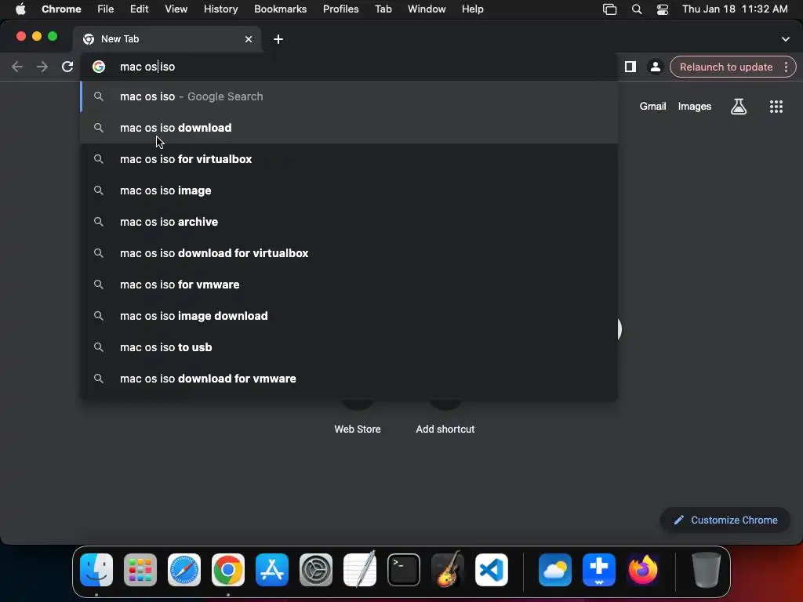Select suggestion mac os iso download
803x602 pixels.
pyautogui.click(x=349, y=128)
